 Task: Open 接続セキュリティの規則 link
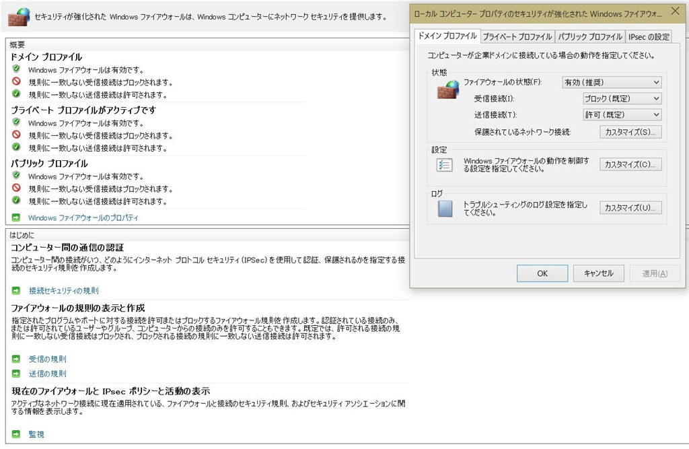[64, 290]
